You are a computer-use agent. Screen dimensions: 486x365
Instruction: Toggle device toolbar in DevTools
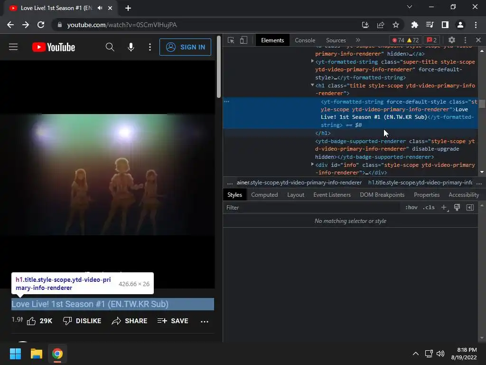pyautogui.click(x=243, y=40)
